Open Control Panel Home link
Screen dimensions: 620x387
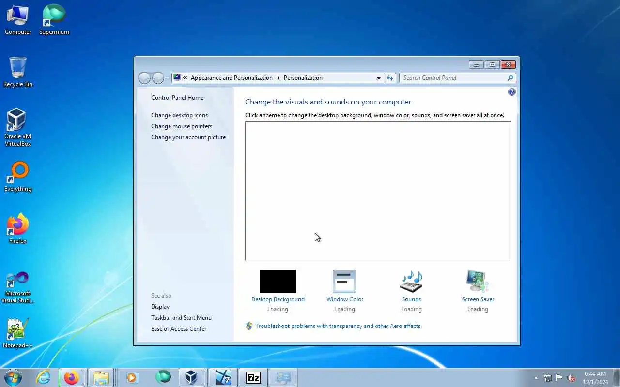(x=177, y=98)
